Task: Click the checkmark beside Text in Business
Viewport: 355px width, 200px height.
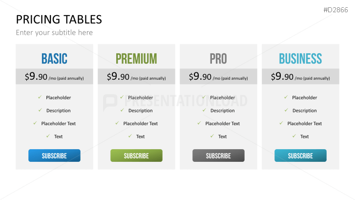Action: 293,136
